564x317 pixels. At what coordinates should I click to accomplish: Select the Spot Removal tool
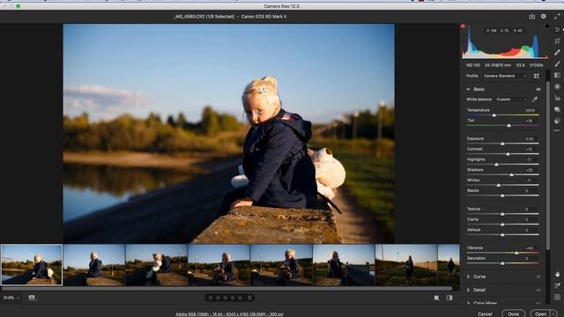coord(557,53)
